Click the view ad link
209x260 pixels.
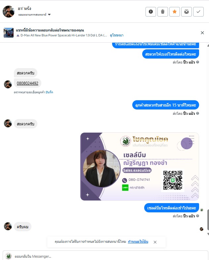pyautogui.click(x=116, y=35)
